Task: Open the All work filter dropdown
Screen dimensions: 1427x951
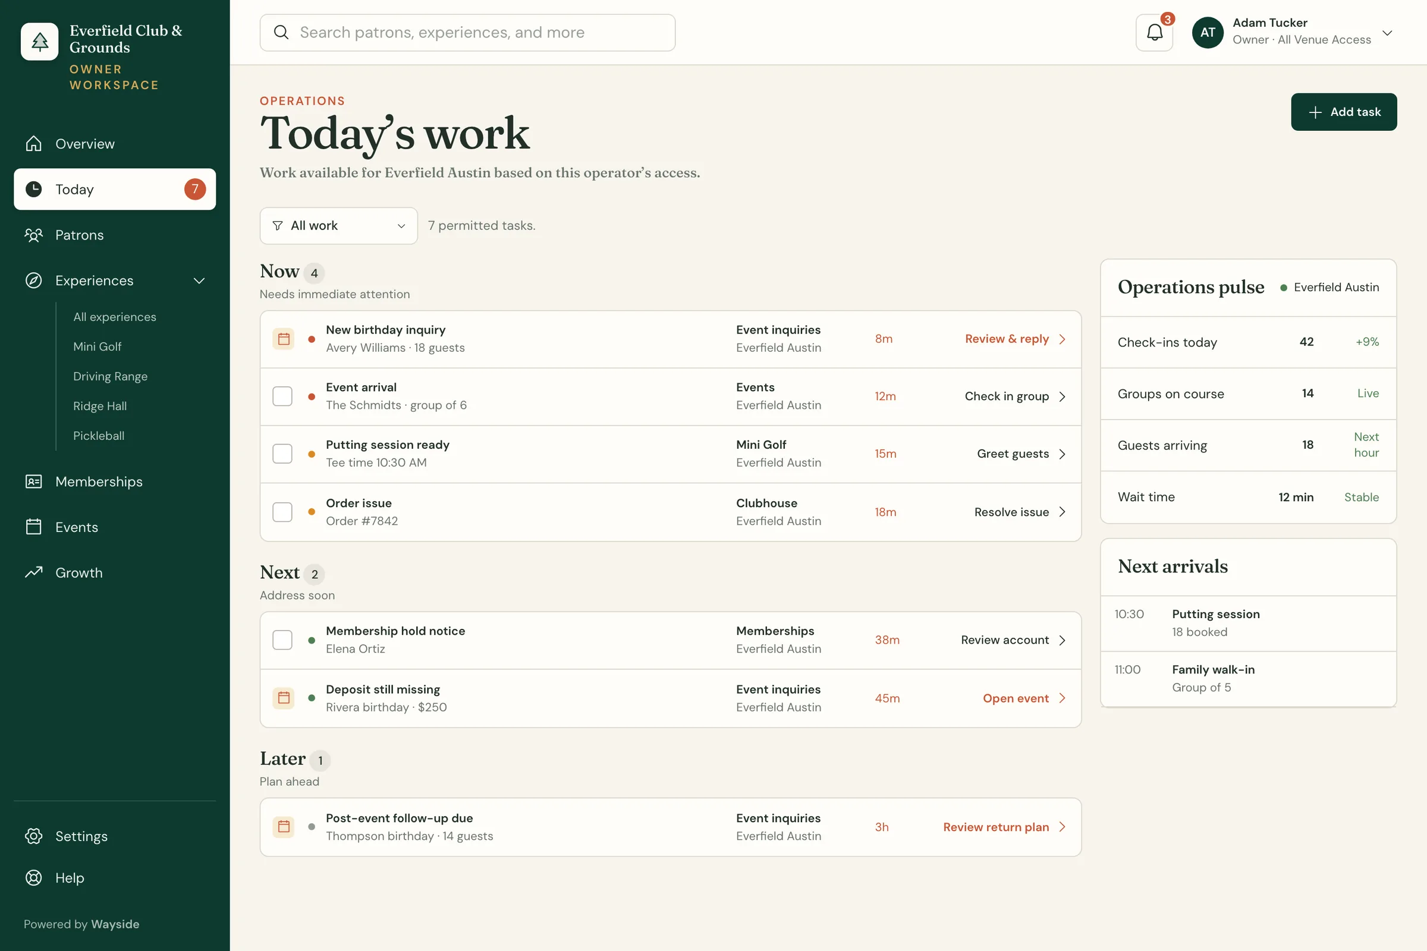Action: click(x=338, y=226)
